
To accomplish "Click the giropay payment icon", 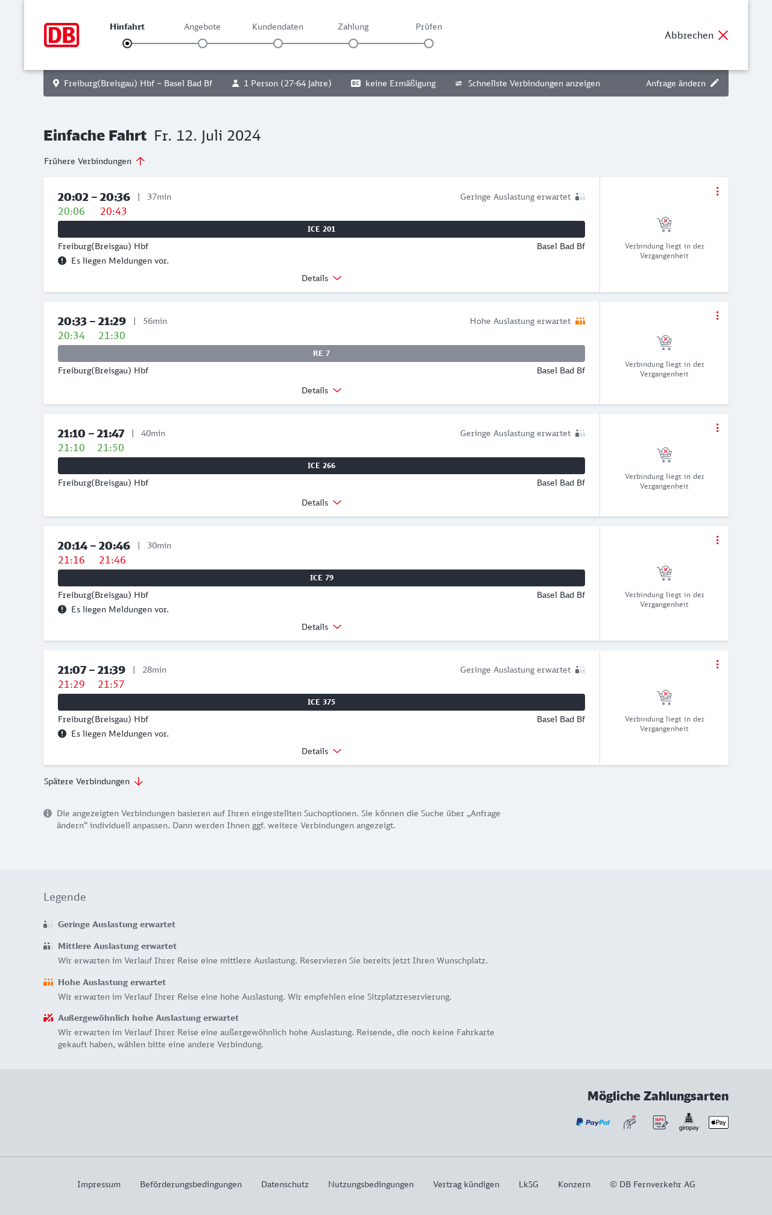I will [689, 1122].
